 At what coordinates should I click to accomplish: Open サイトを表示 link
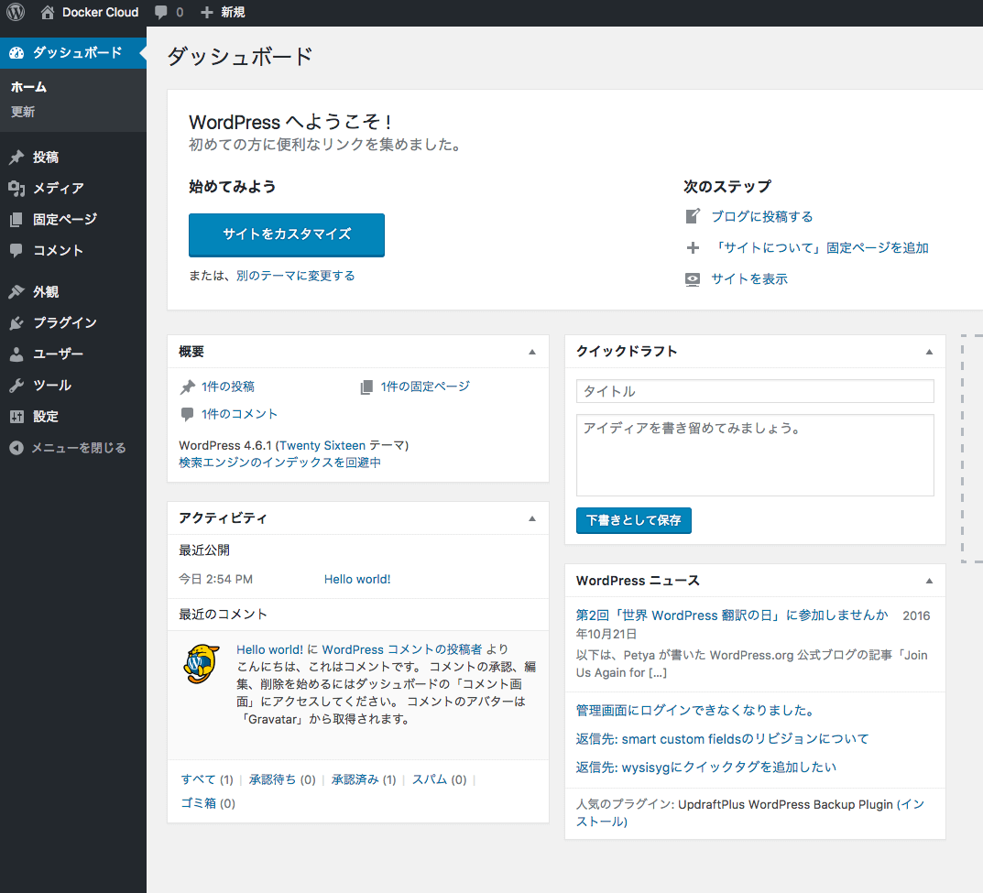749,278
